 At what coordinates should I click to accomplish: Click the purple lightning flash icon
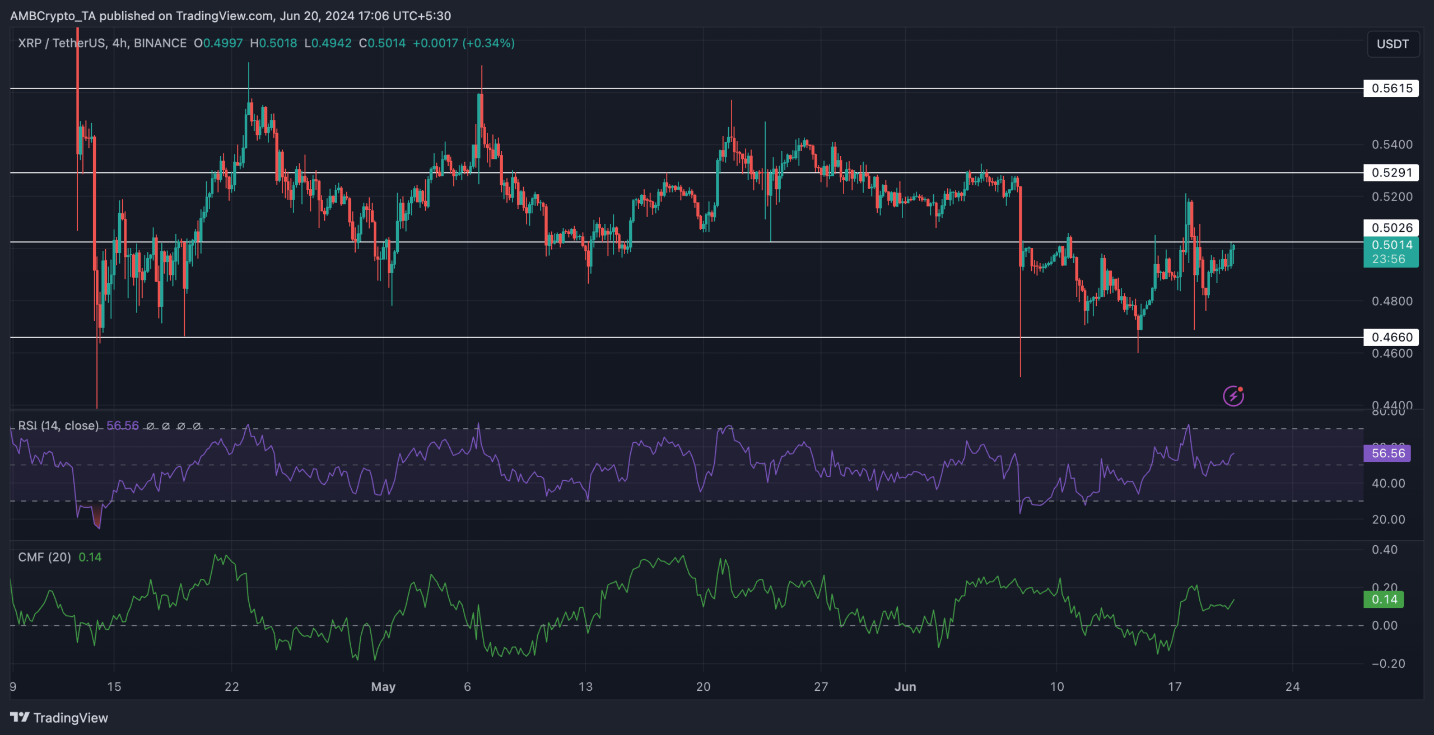pos(1233,396)
